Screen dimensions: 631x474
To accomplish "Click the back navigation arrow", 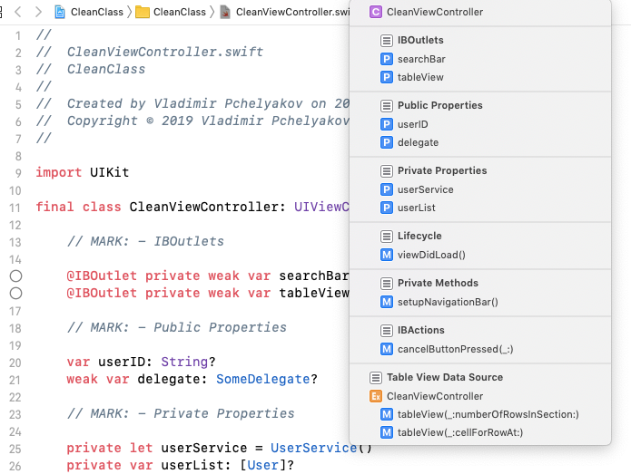I will pyautogui.click(x=17, y=12).
